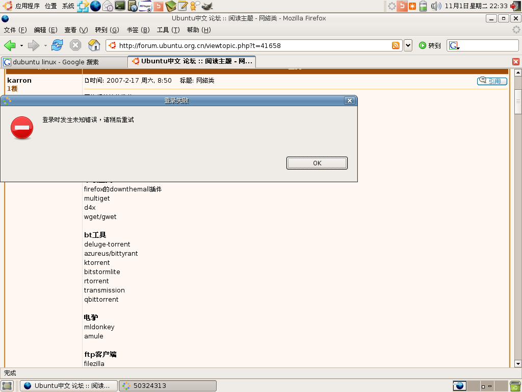
Task: Click the karron username
Action: pos(19,80)
